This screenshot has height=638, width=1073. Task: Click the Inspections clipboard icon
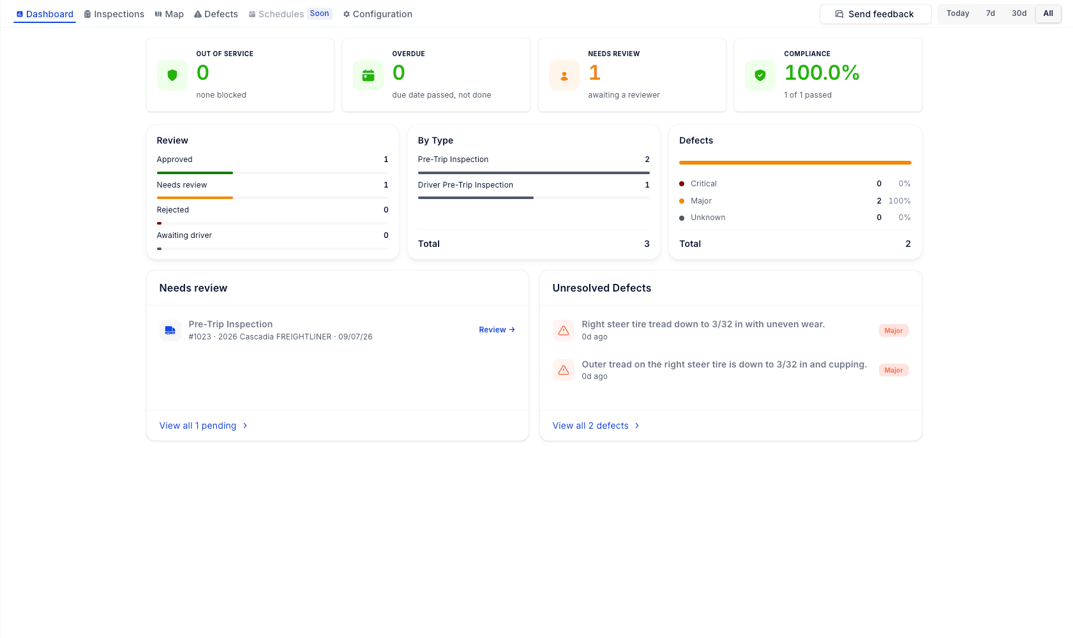pos(87,14)
